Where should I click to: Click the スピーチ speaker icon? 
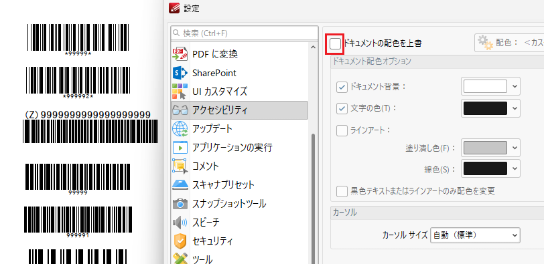coord(180,222)
